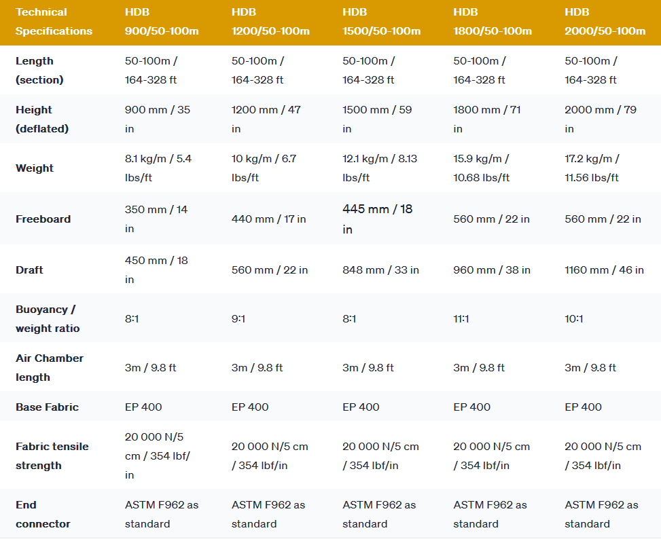Click the HDB 1500/50-100m column header
This screenshot has height=539, width=661.
[x=381, y=22]
